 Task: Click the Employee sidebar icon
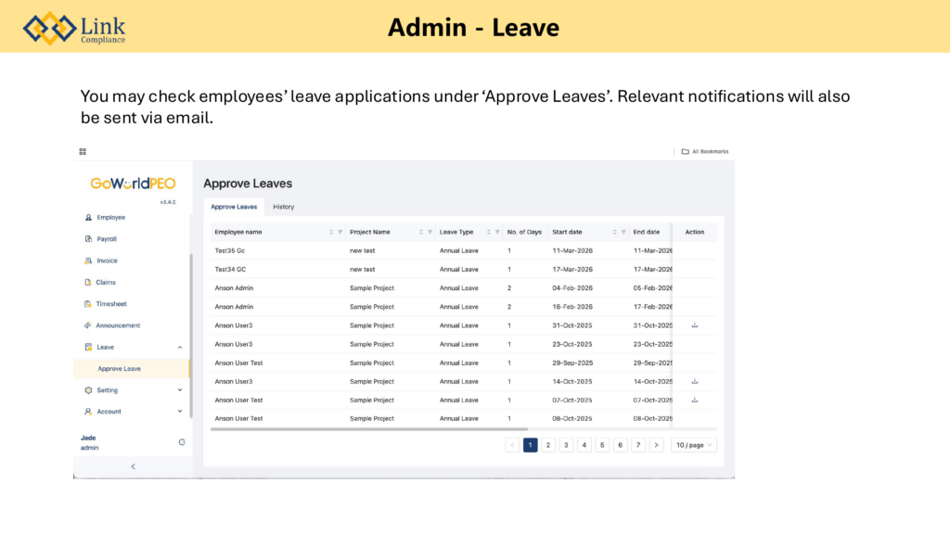[88, 218]
